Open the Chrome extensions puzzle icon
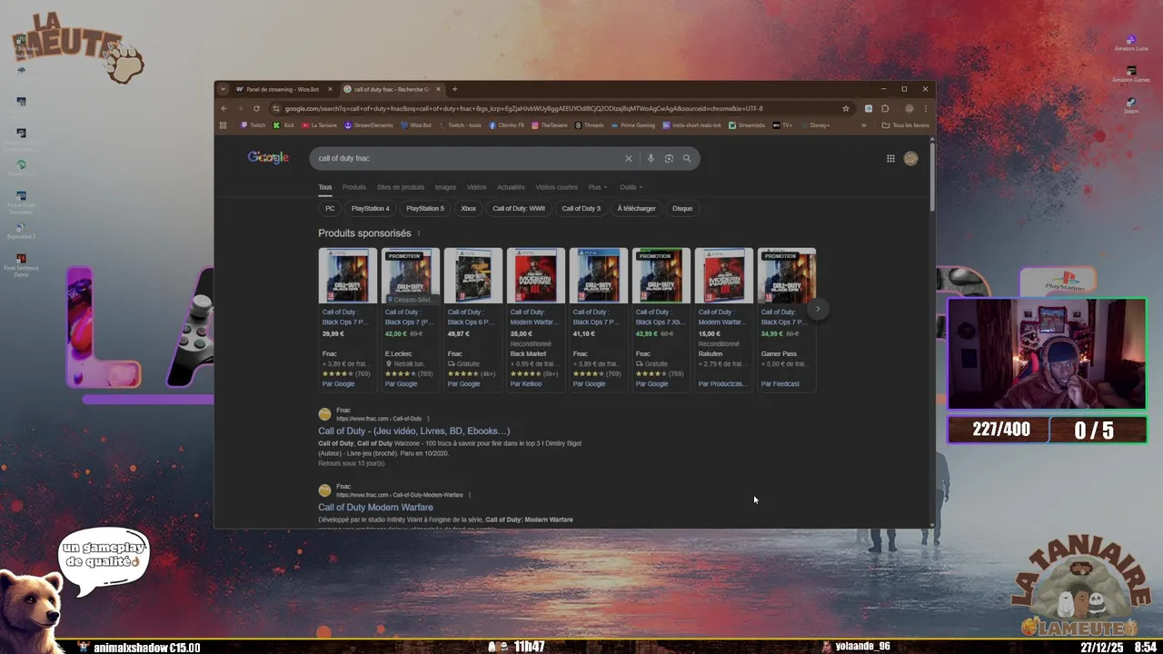Viewport: 1163px width, 654px height. coord(885,108)
